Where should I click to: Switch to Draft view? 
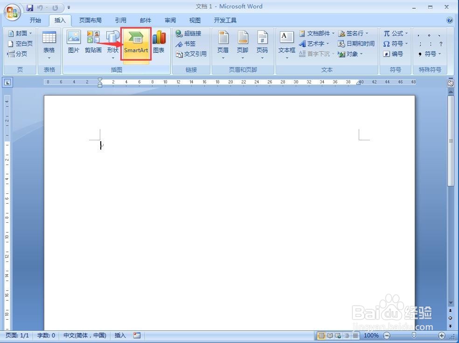tap(355, 336)
